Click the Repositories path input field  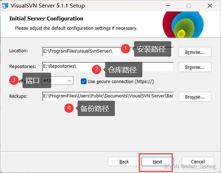(108, 67)
